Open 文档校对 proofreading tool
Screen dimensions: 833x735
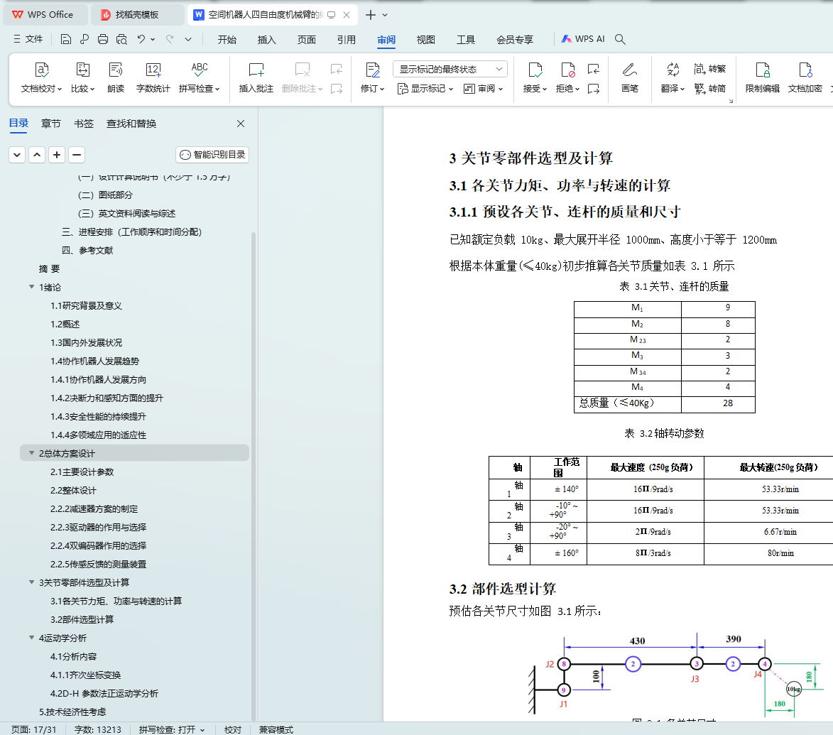41,77
